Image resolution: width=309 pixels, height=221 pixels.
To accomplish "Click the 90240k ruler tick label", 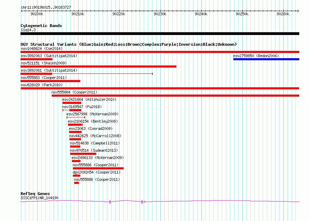I will click(x=201, y=14).
